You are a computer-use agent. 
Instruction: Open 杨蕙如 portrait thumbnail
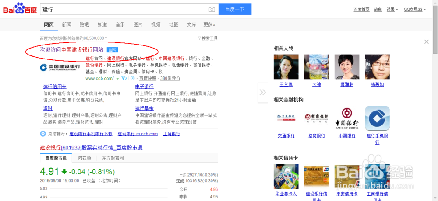point(377,67)
